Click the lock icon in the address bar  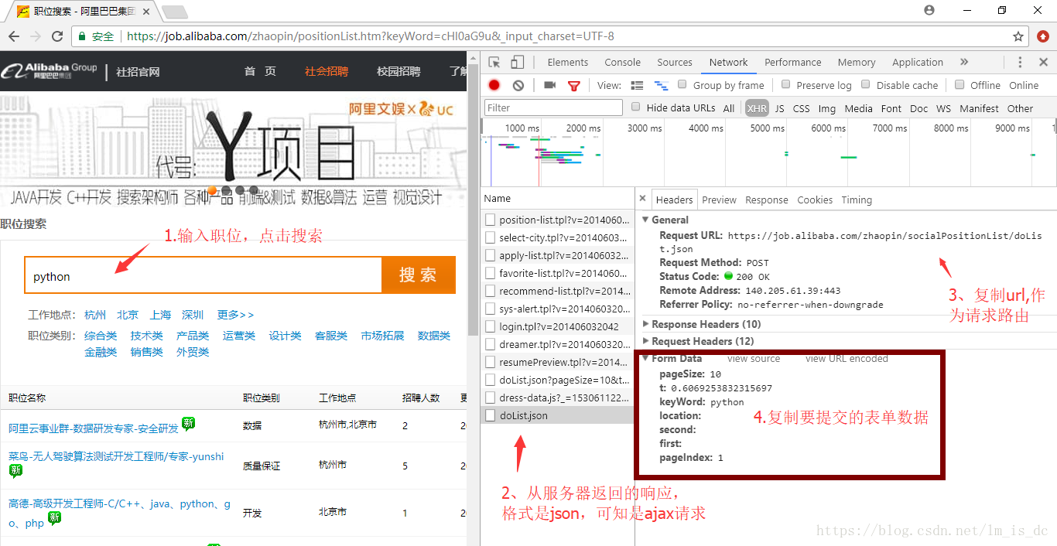coord(83,36)
